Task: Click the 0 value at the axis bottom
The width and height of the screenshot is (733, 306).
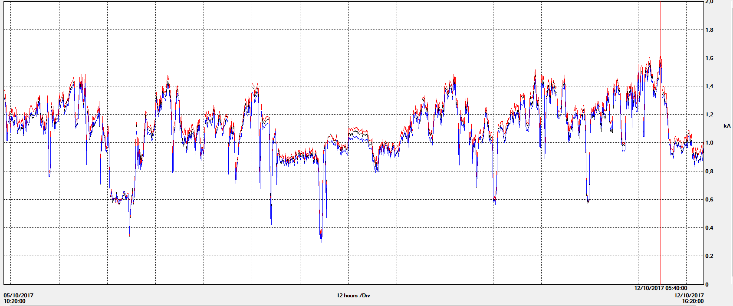Action: 707,285
